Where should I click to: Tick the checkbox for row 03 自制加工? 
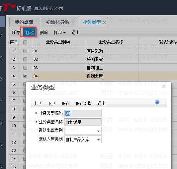25,68
